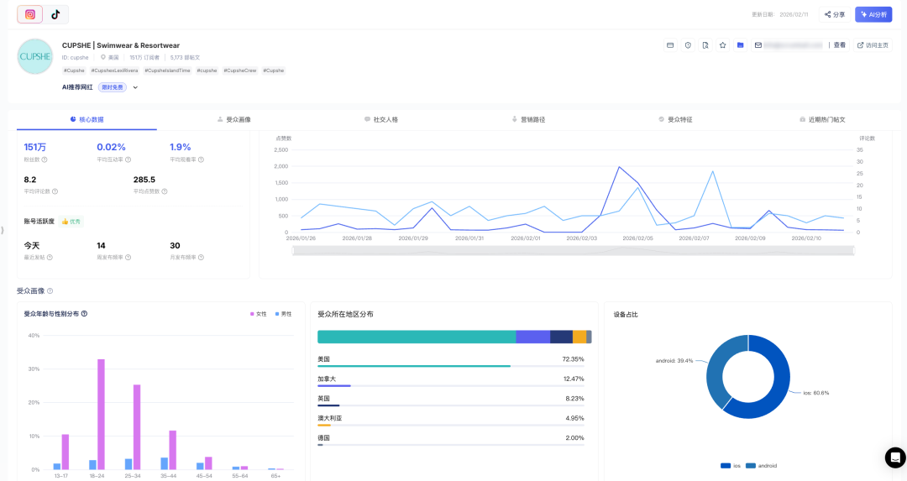This screenshot has height=481, width=907.
Task: Expand the AI推荐网红 chevron
Action: [x=135, y=87]
